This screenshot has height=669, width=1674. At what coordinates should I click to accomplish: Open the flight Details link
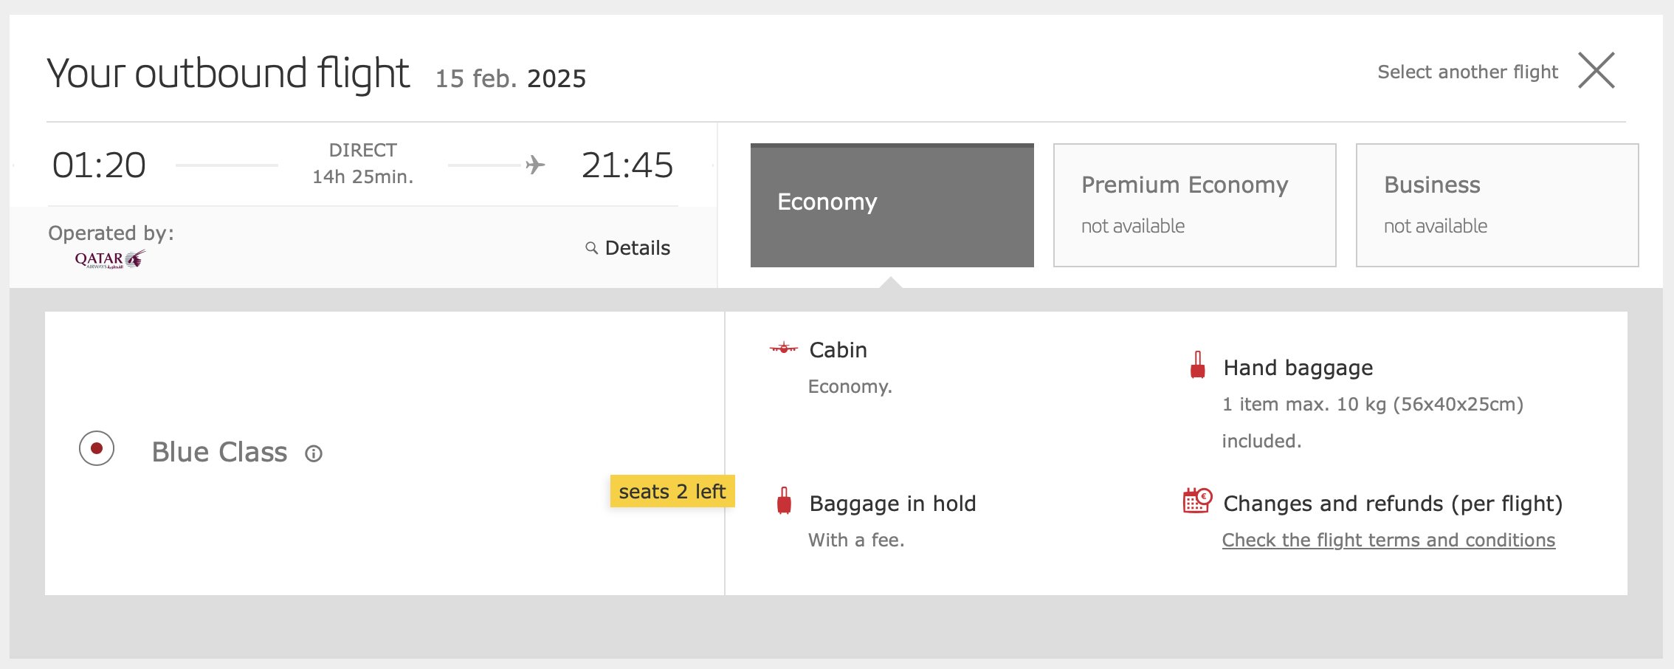click(x=638, y=248)
